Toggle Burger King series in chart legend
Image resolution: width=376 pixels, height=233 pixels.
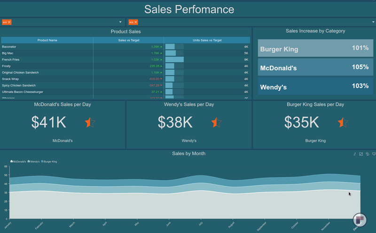[x=50, y=161]
